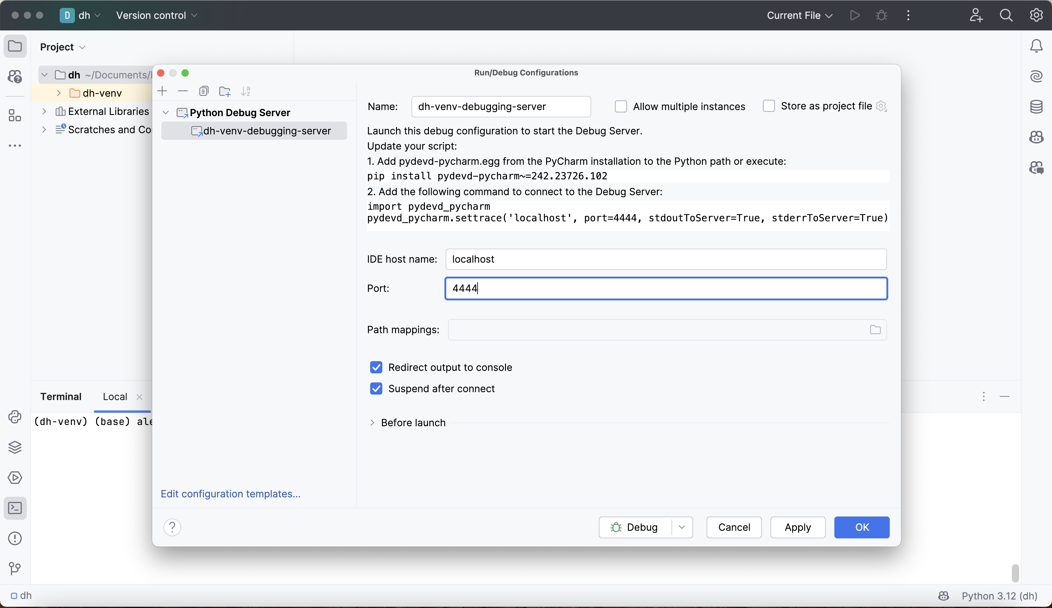This screenshot has height=608, width=1052.
Task: Open the Version control menu
Action: pos(156,16)
